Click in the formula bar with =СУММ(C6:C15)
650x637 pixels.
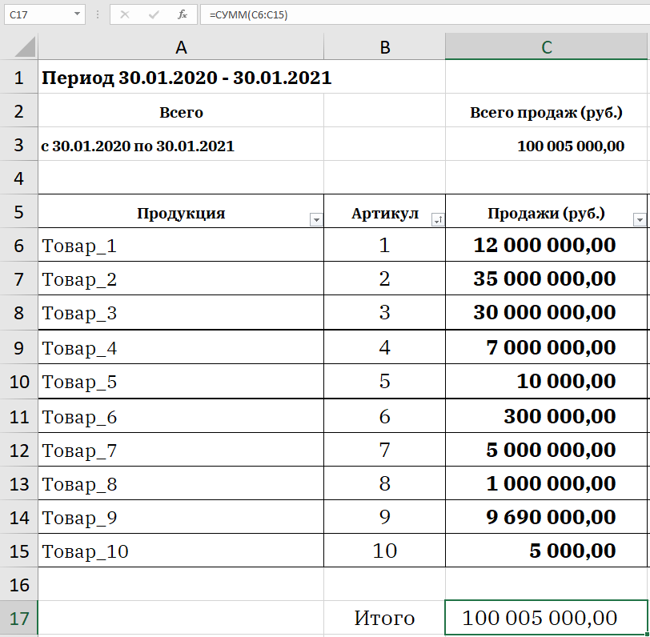pos(424,14)
